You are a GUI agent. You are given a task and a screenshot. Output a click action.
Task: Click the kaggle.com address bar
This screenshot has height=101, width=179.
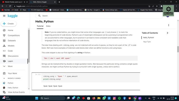[x=80, y=6]
